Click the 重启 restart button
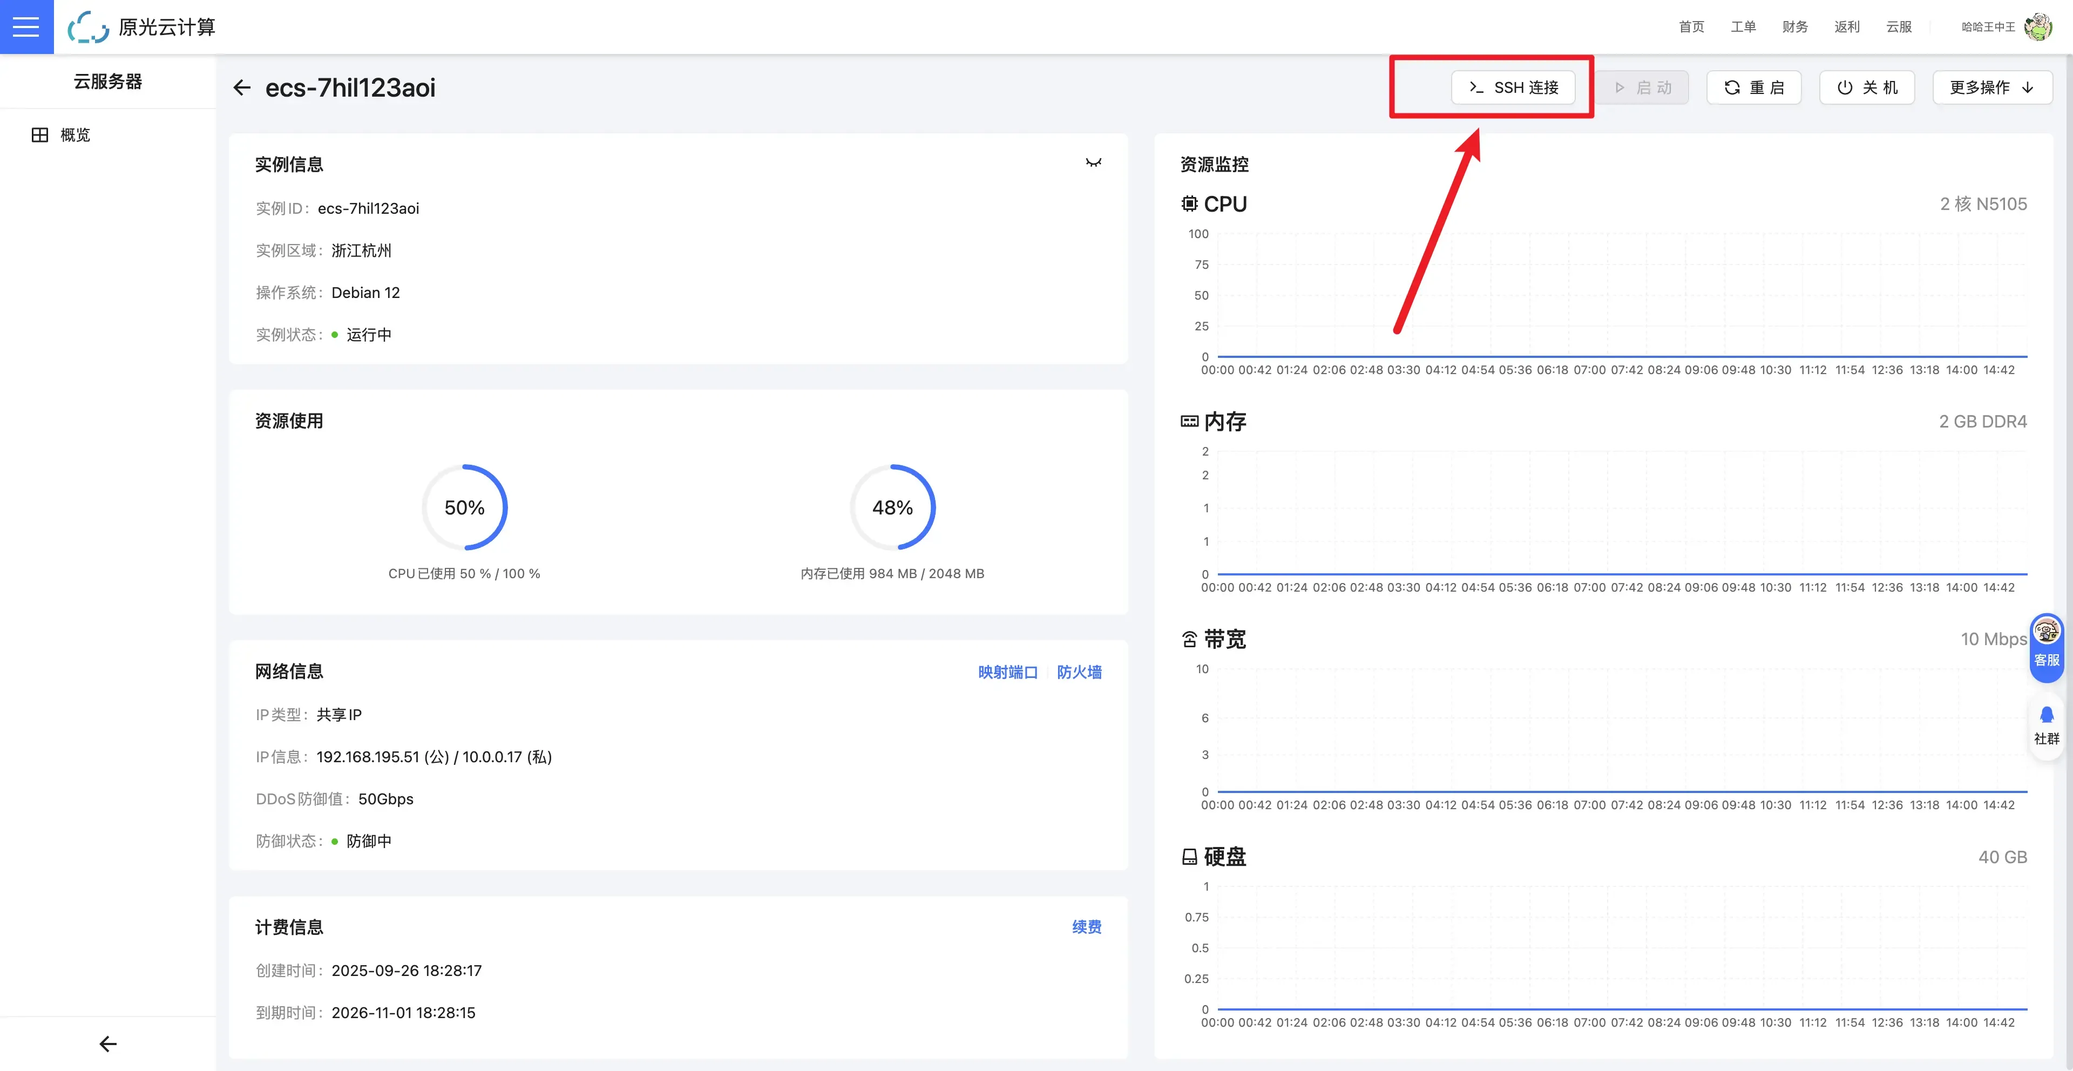This screenshot has width=2073, height=1071. pos(1753,87)
